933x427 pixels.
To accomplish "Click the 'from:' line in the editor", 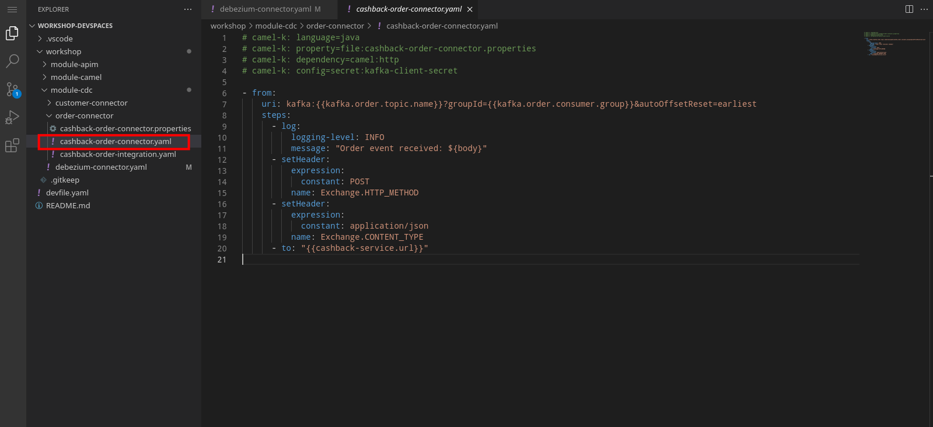I will point(259,93).
